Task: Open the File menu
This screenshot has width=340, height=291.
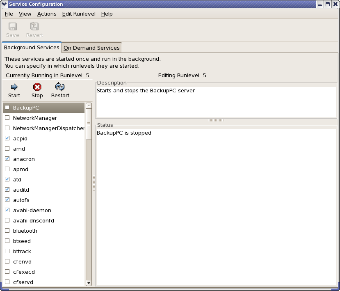Action: (x=9, y=14)
